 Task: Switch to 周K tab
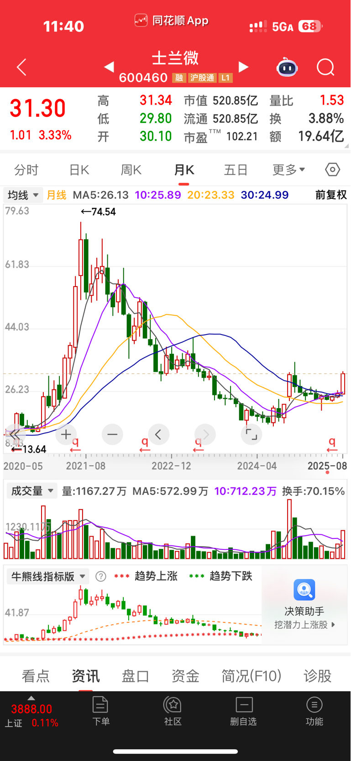[x=131, y=170]
